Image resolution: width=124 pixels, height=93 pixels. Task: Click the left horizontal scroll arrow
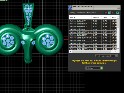click(71, 52)
